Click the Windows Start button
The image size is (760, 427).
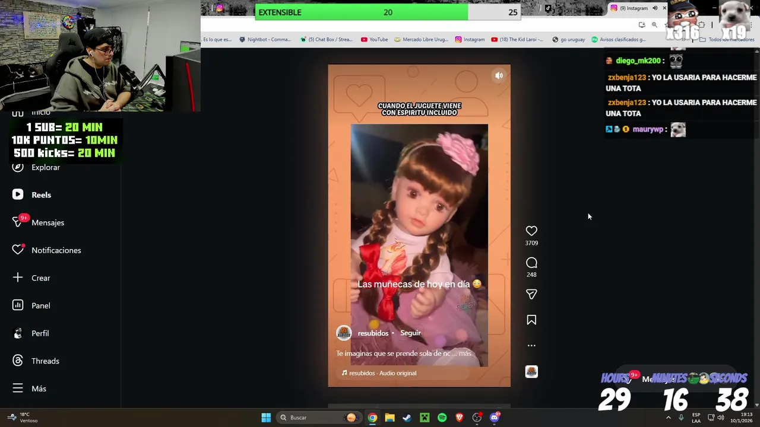(266, 418)
